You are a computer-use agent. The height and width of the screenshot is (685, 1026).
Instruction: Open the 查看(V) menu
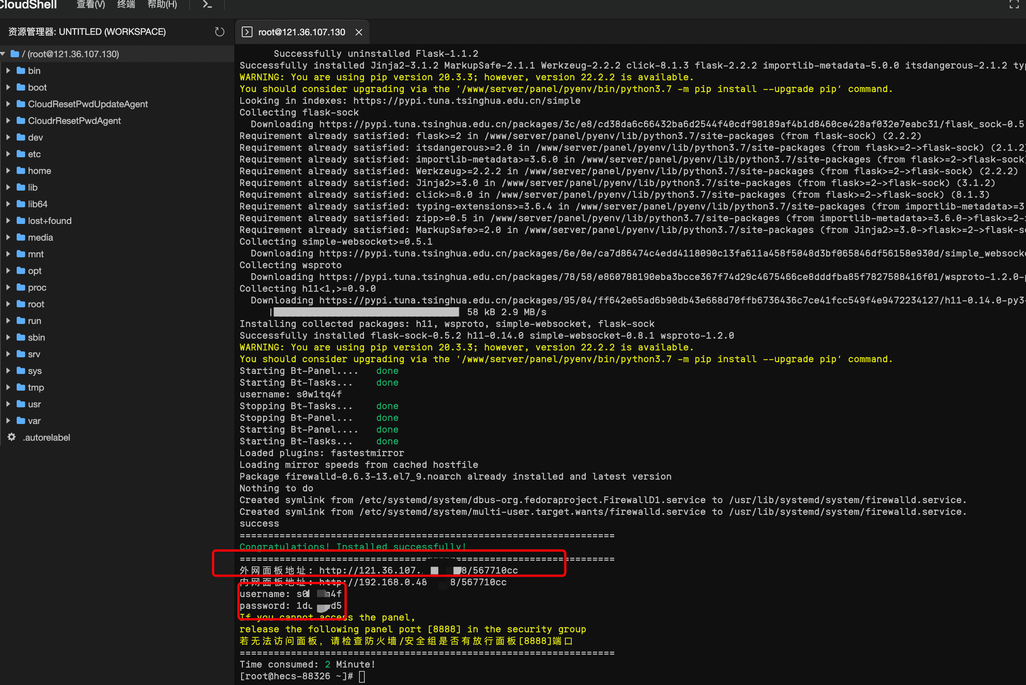(91, 5)
